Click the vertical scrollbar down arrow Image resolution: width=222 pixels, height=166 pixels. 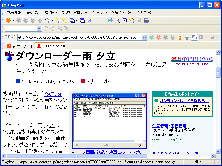(x=218, y=151)
